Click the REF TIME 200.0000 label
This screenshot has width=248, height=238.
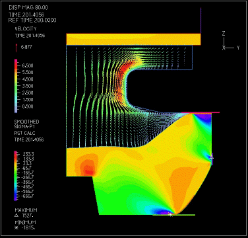tap(32, 20)
